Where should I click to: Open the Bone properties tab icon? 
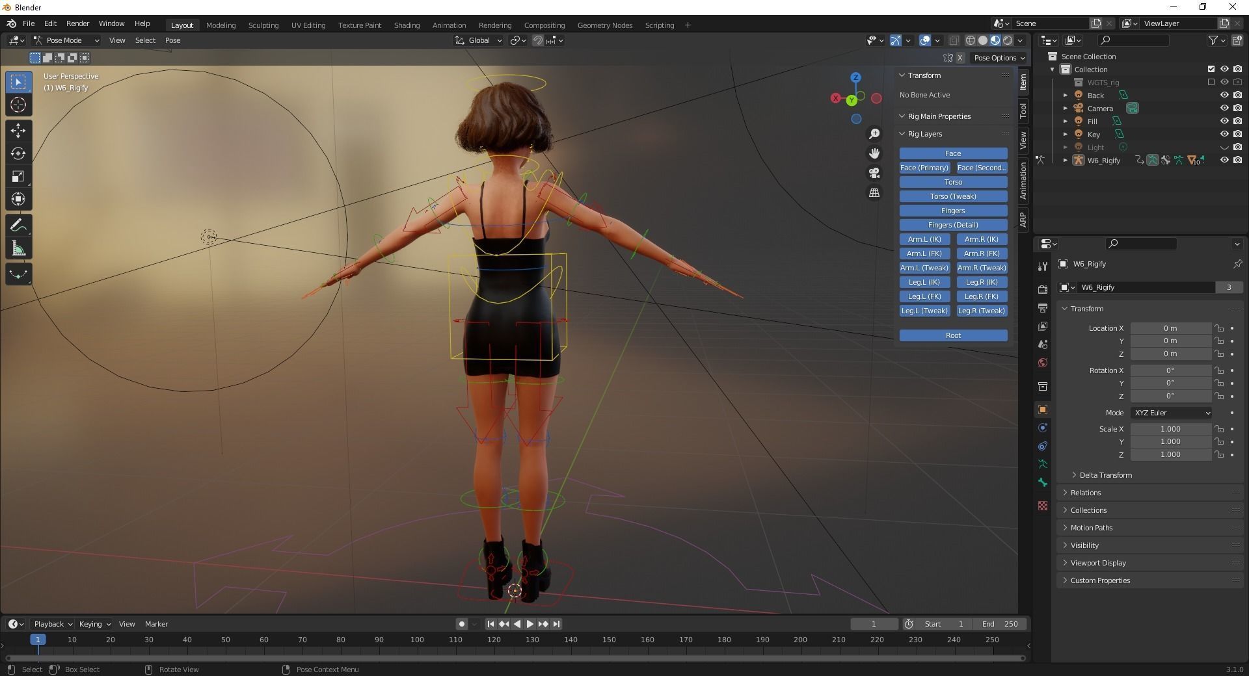(x=1043, y=482)
